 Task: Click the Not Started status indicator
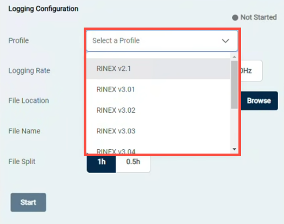click(254, 17)
